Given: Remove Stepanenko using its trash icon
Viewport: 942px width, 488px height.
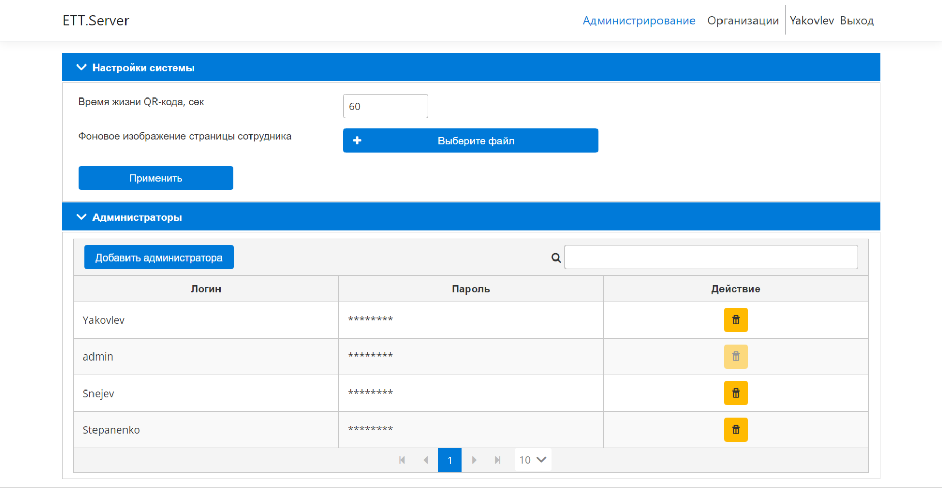Looking at the screenshot, I should [735, 430].
